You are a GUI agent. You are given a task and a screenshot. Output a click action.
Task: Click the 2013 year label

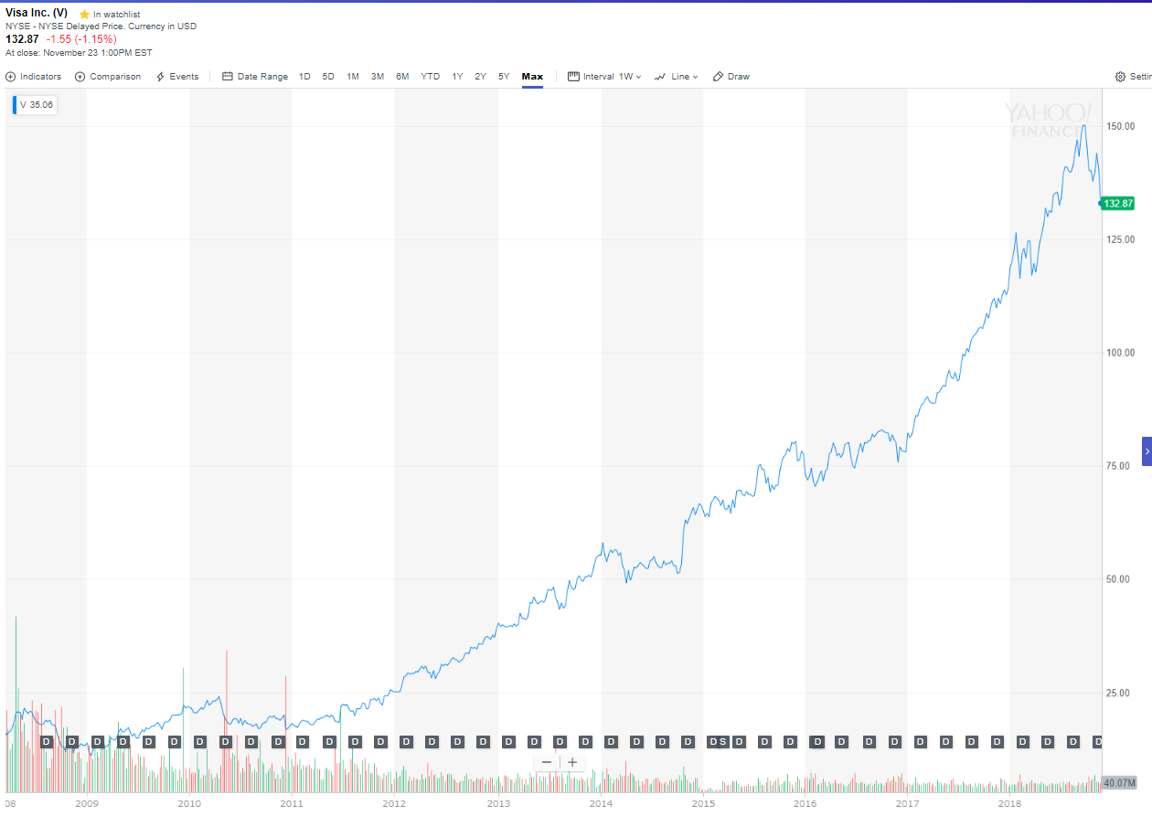pyautogui.click(x=498, y=804)
